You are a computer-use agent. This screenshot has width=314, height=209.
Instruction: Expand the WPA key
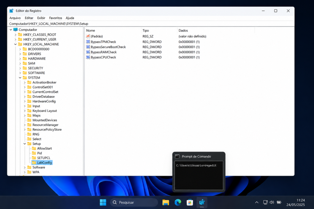click(25, 172)
